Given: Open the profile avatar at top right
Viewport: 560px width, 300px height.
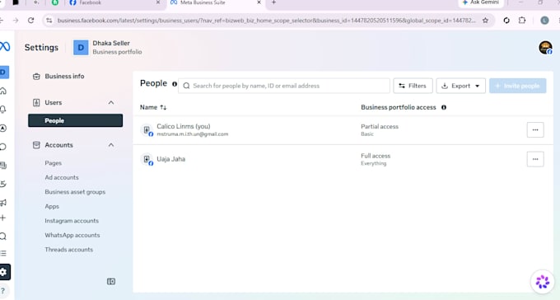Looking at the screenshot, I should pyautogui.click(x=545, y=48).
